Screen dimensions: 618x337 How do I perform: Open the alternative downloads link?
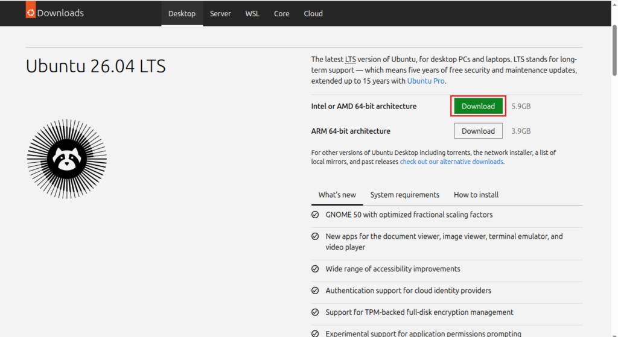451,162
